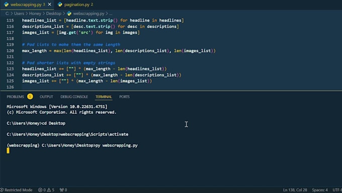
Task: Open the Problems panel tab
Action: 15,97
